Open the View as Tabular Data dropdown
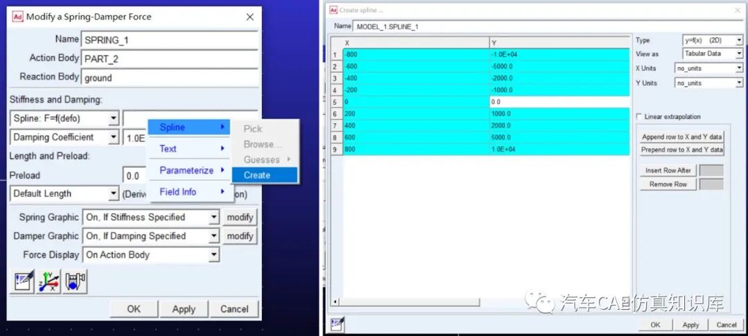 point(740,53)
